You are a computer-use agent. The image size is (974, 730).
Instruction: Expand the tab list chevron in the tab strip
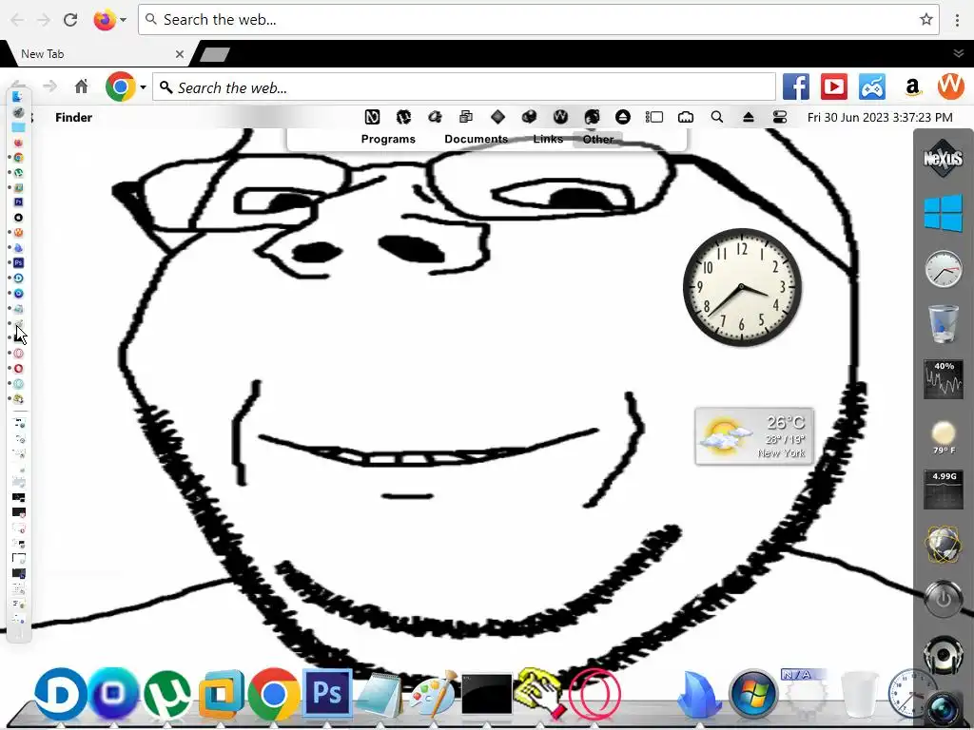(959, 53)
